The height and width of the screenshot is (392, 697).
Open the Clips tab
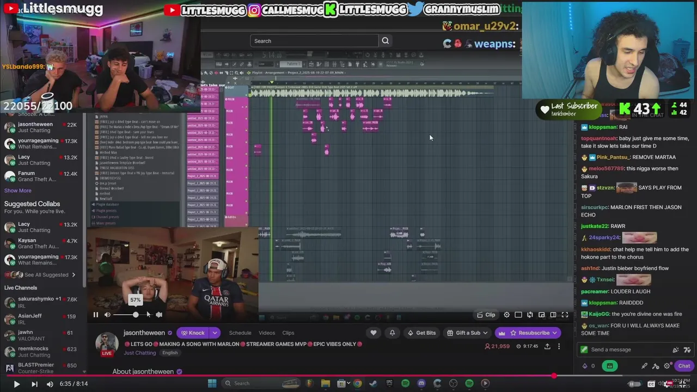point(288,333)
